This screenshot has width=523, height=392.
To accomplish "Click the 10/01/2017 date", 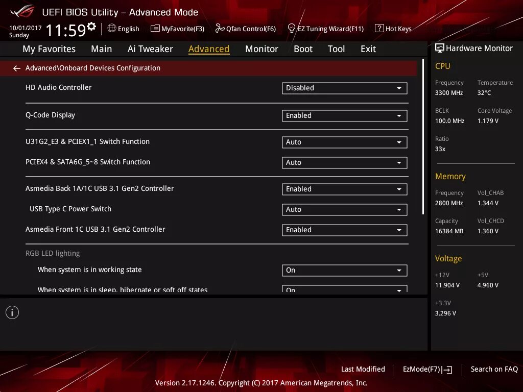I will pyautogui.click(x=26, y=28).
